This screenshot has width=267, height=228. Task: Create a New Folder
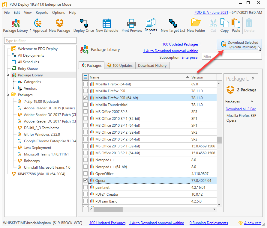tap(196, 25)
